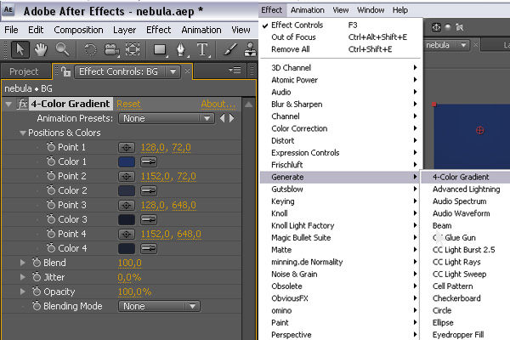Image resolution: width=510 pixels, height=340 pixels.
Task: Open the Layer menu
Action: (x=125, y=30)
